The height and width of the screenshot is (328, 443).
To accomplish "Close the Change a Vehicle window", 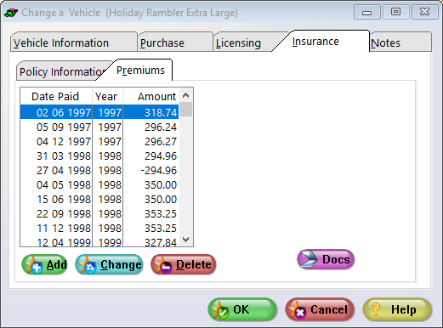I will coord(425,12).
